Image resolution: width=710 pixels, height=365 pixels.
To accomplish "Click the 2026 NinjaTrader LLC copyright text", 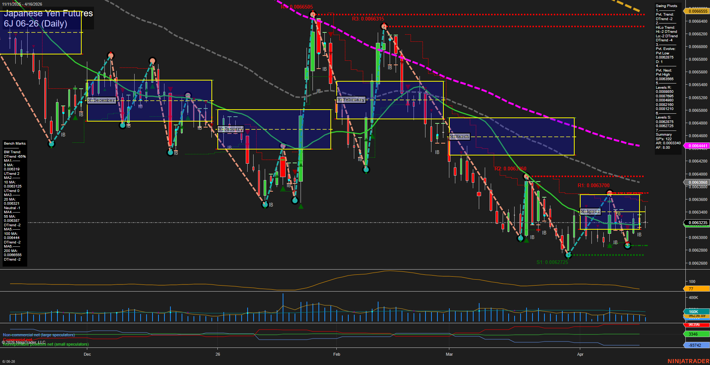I will pos(24,342).
